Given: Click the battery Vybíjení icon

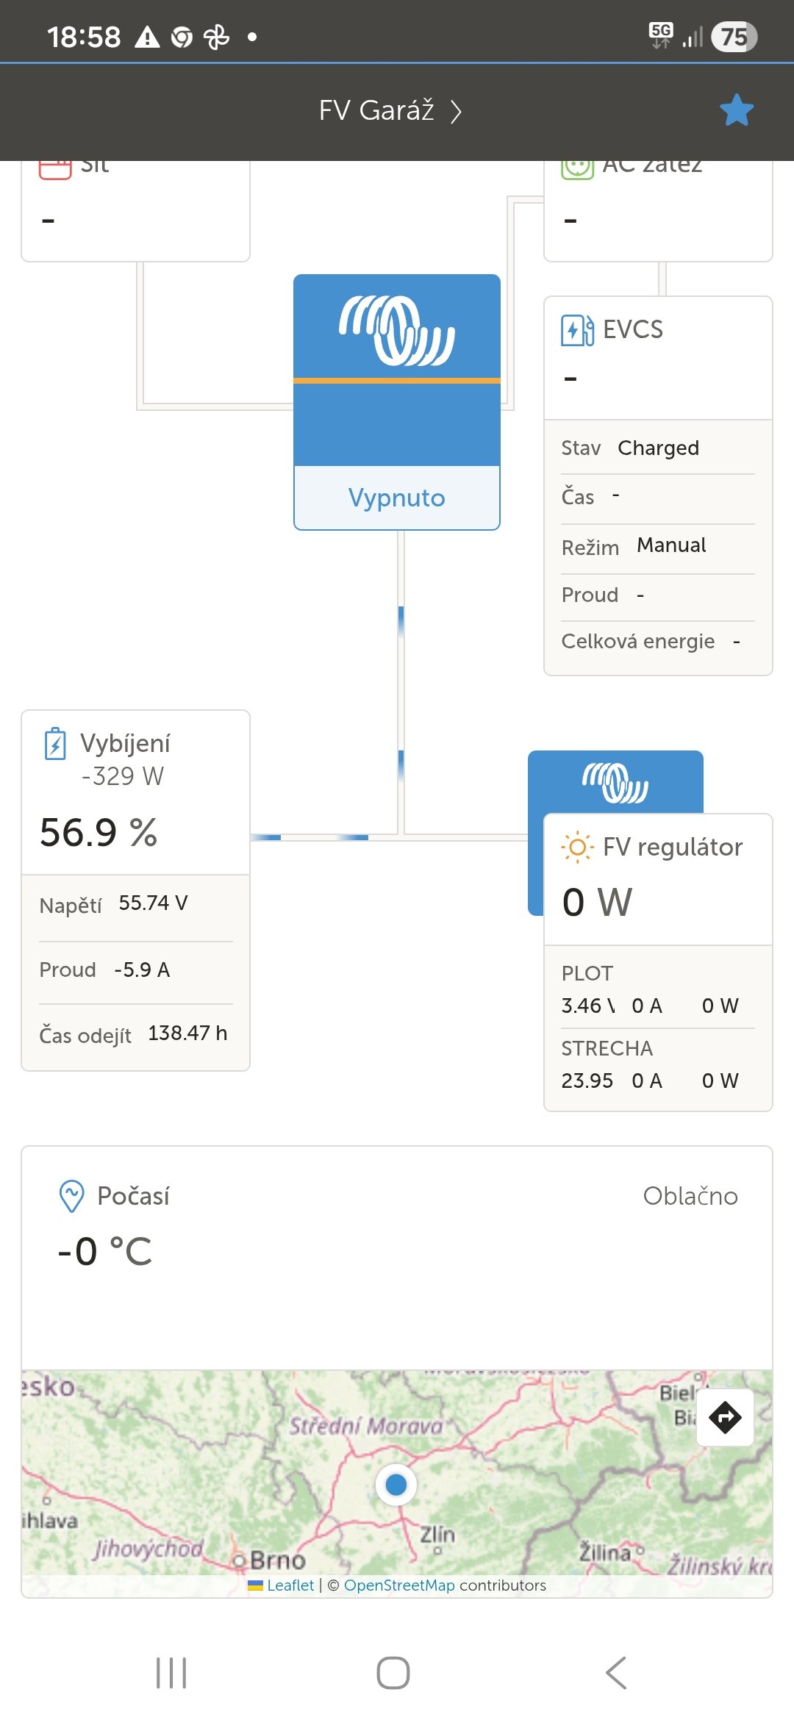Looking at the screenshot, I should pyautogui.click(x=55, y=743).
